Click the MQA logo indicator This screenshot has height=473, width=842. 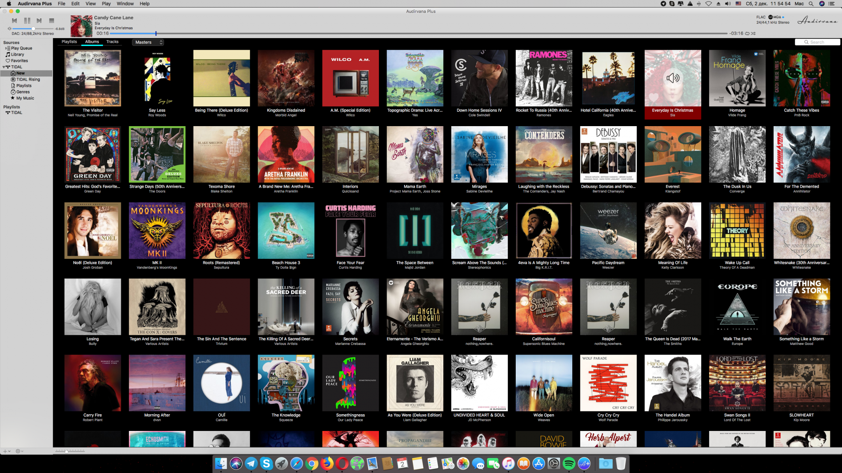coord(775,17)
